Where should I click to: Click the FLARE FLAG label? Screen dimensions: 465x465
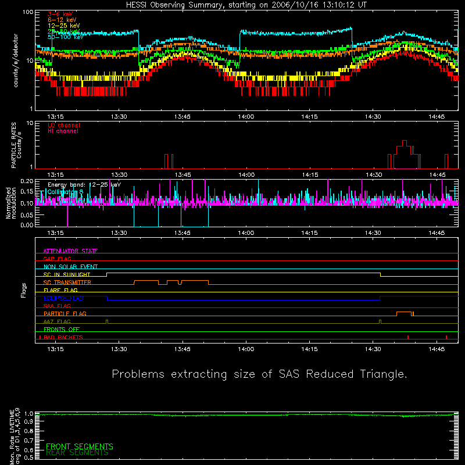pyautogui.click(x=60, y=290)
